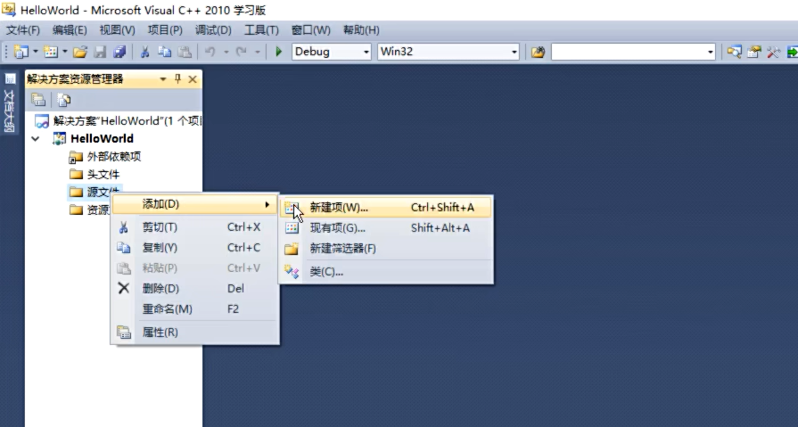Image resolution: width=798 pixels, height=427 pixels.
Task: Open the 文件(F) menu
Action: (x=23, y=30)
